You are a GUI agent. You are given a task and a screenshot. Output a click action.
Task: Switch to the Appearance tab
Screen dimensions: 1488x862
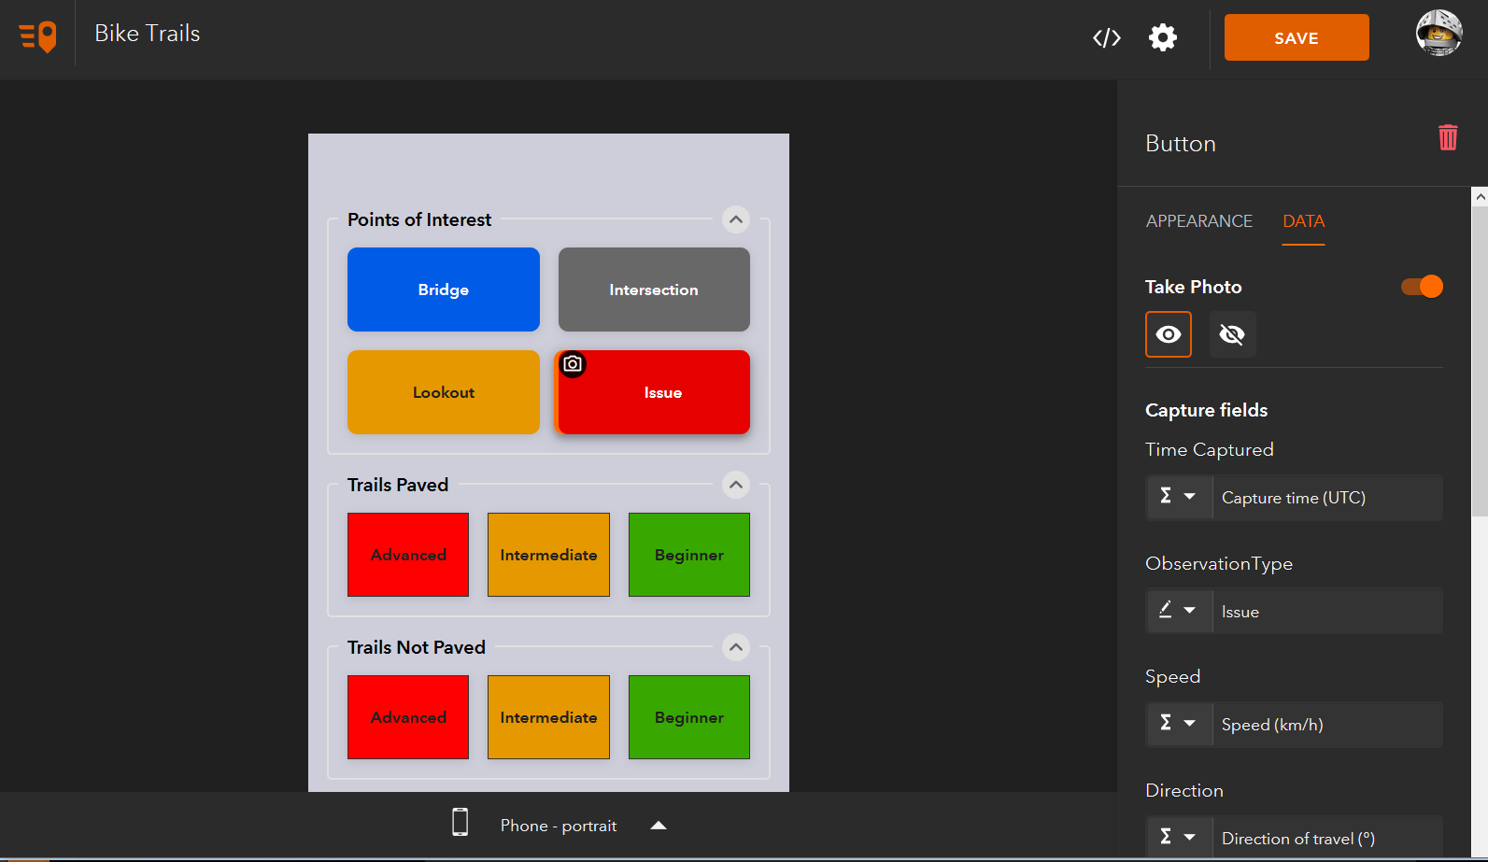coord(1199,221)
